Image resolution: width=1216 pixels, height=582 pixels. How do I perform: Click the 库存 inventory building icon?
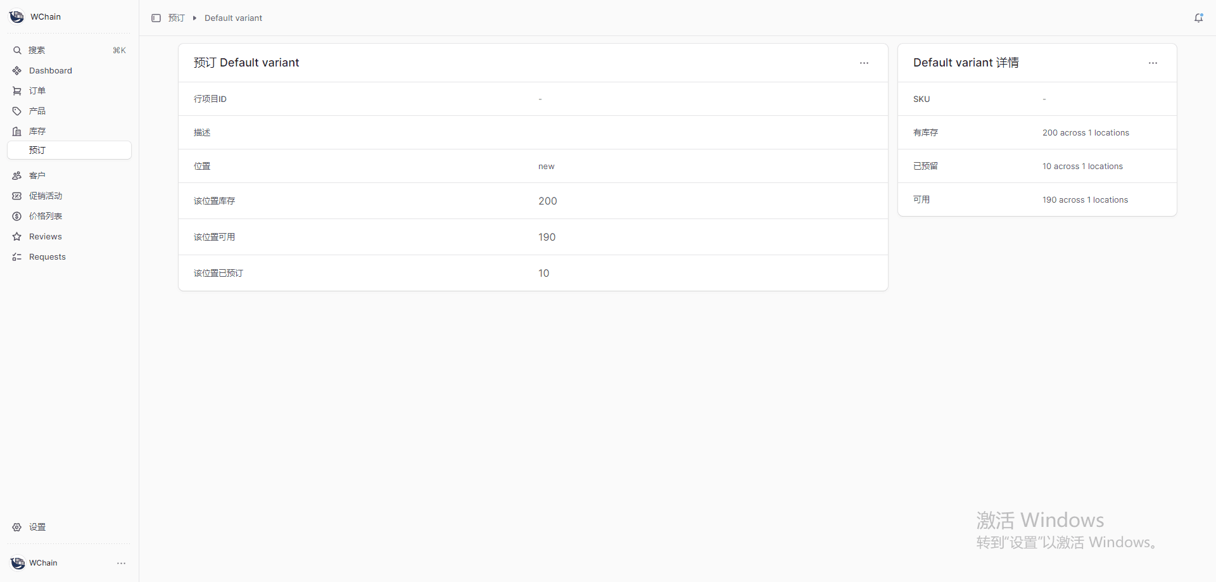point(17,131)
